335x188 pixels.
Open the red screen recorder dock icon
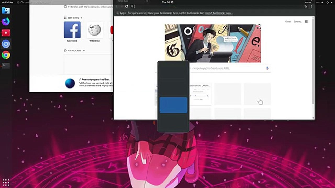pyautogui.click(x=6, y=33)
